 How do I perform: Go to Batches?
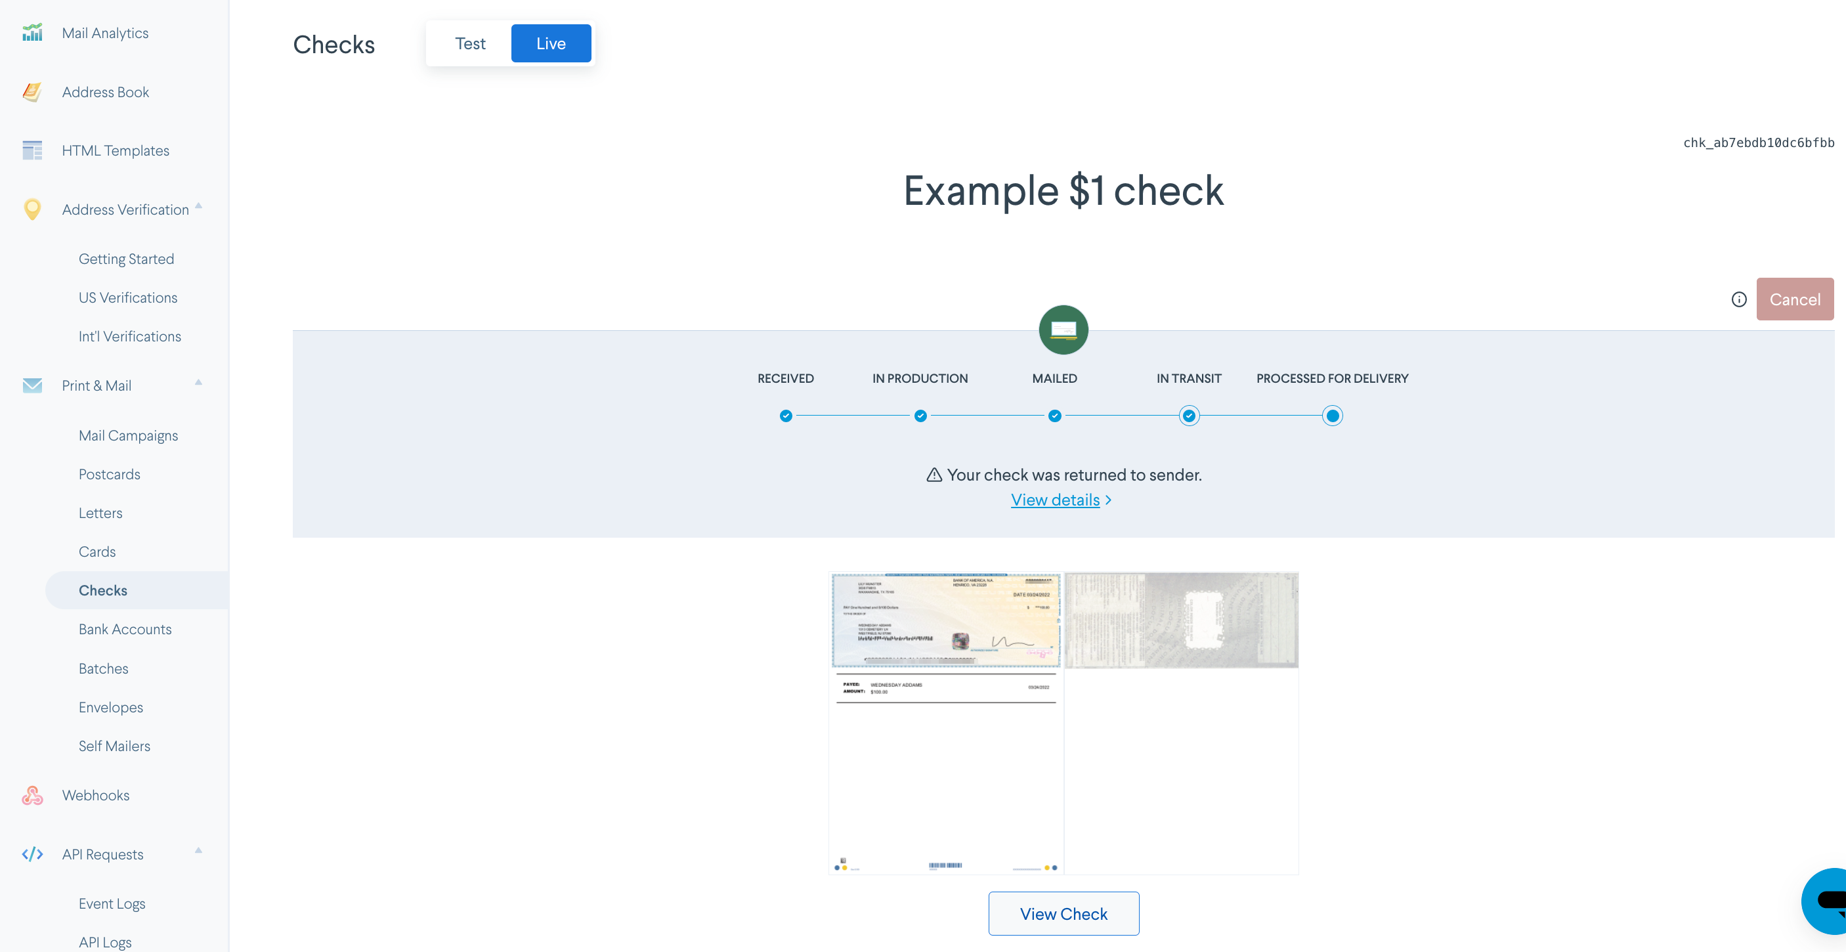pyautogui.click(x=103, y=668)
